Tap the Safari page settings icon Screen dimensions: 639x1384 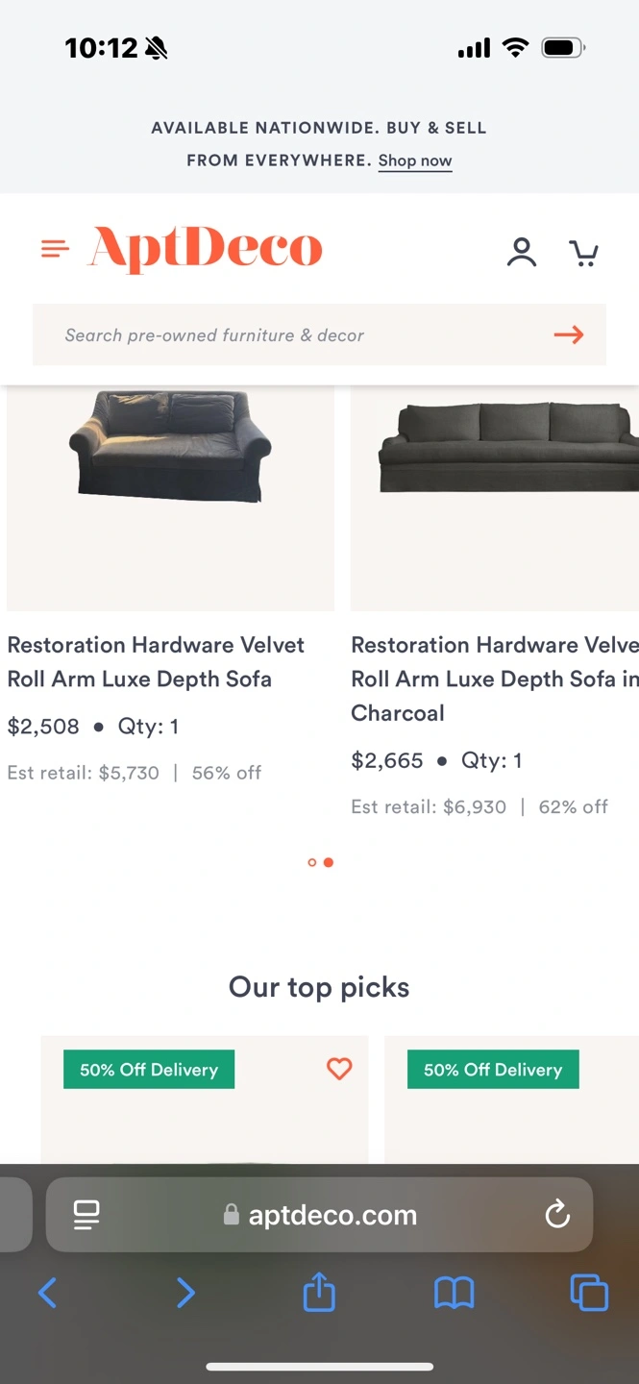pyautogui.click(x=86, y=1215)
